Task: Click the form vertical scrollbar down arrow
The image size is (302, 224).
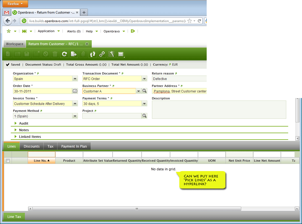Action: pos(298,138)
